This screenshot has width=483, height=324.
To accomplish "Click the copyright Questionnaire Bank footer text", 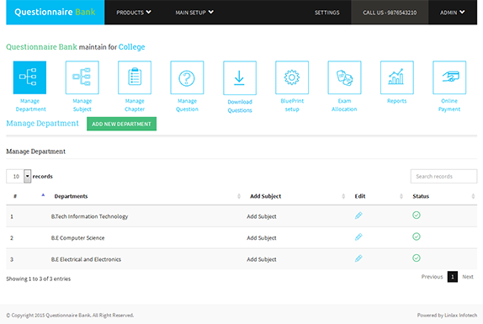I will 70,315.
